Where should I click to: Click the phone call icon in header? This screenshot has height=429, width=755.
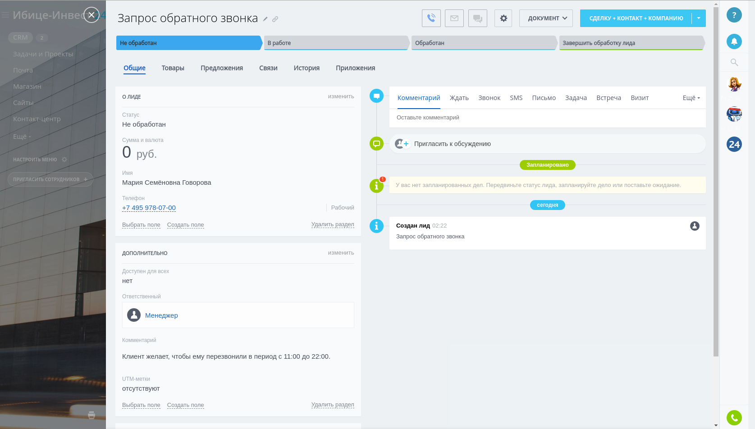(x=431, y=18)
